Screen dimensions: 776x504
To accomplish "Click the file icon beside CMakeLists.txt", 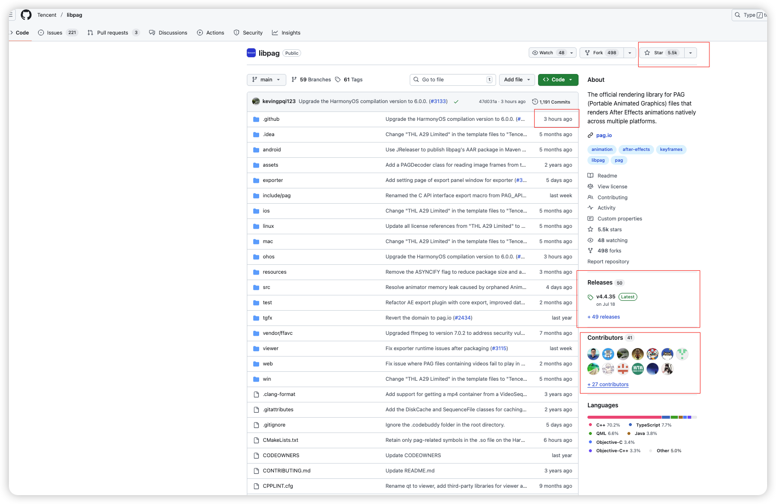I will (x=256, y=440).
